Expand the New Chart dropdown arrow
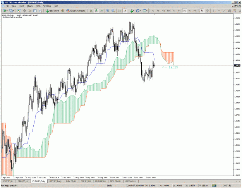The height and width of the screenshot is (188, 242). tap(7, 11)
